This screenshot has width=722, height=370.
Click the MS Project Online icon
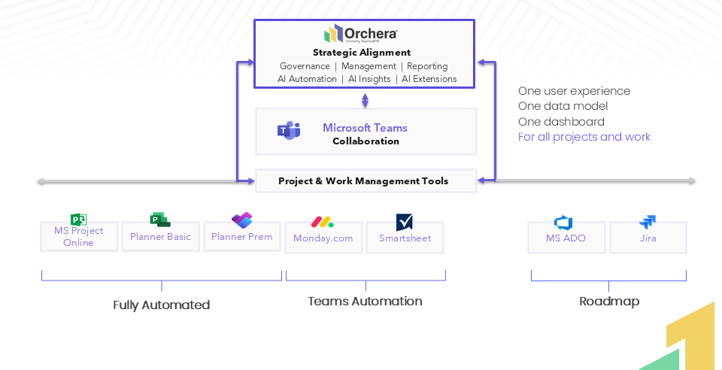click(x=78, y=219)
